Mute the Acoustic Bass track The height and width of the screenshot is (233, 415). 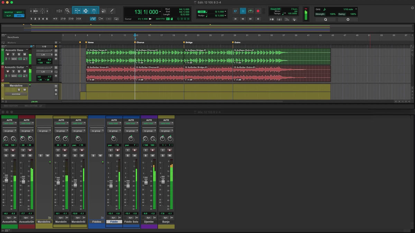pyautogui.click(x=24, y=54)
